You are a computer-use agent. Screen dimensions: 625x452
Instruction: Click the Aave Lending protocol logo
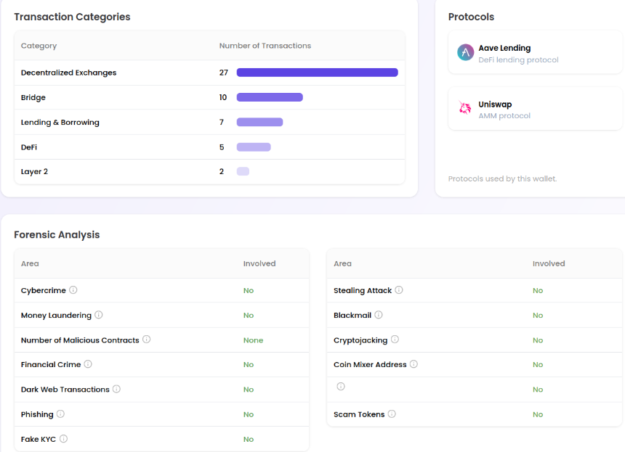465,52
